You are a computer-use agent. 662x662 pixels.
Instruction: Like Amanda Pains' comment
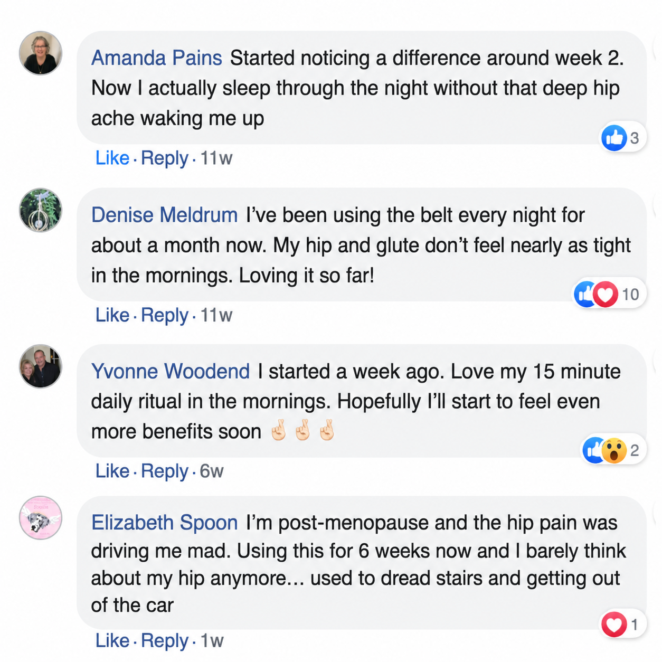click(112, 158)
